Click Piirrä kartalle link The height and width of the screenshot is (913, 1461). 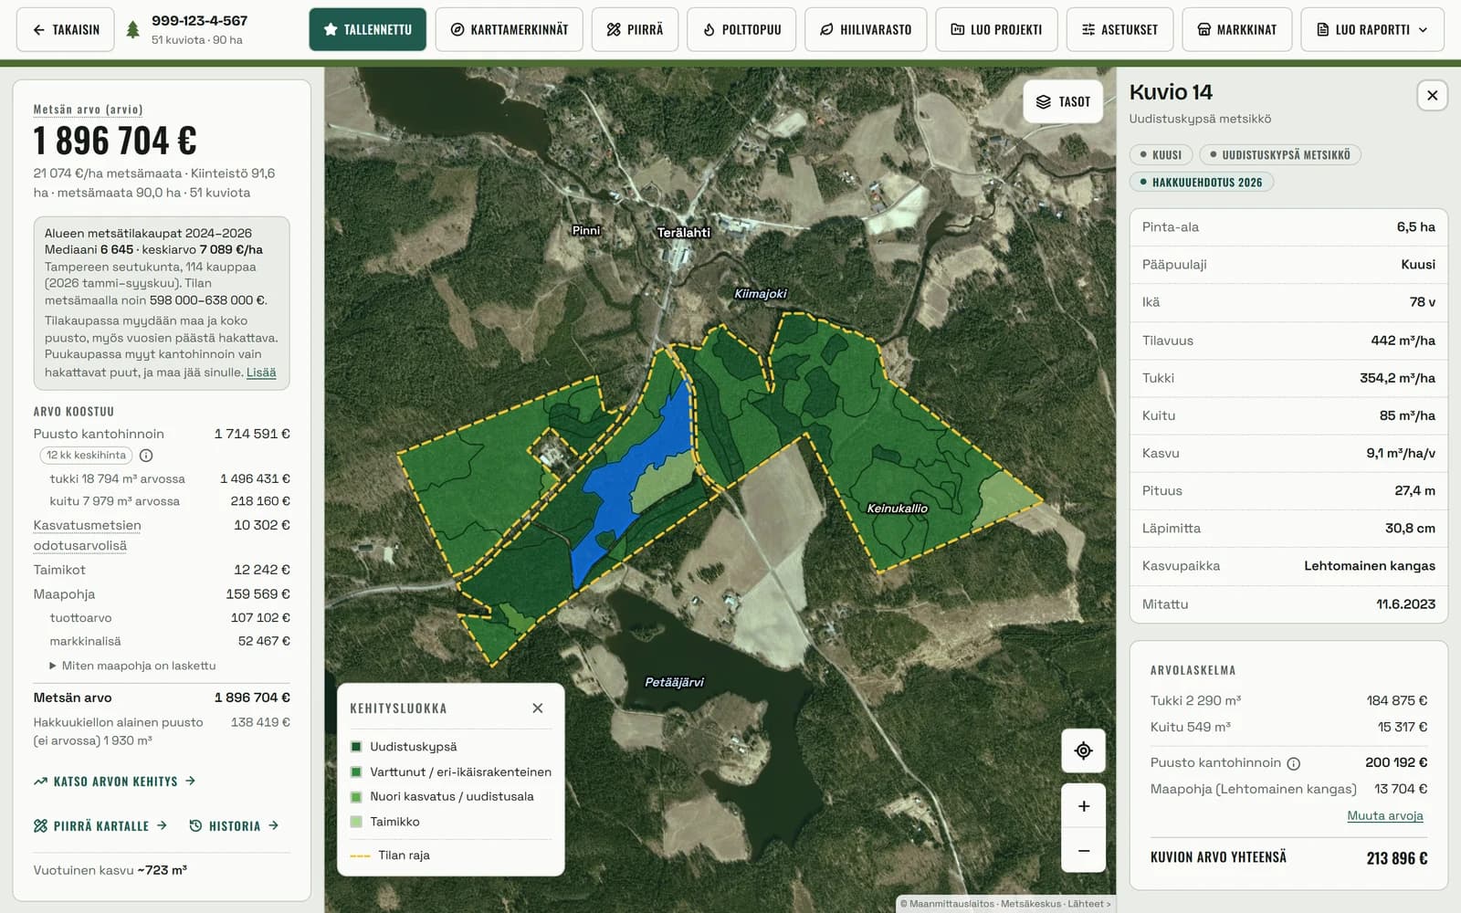[100, 825]
